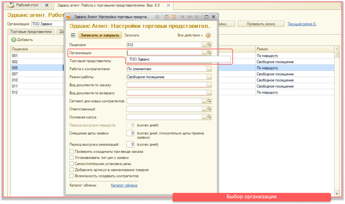This screenshot has width=345, height=204.
Task: Open the Текущий релиз link
Action: 302,24
